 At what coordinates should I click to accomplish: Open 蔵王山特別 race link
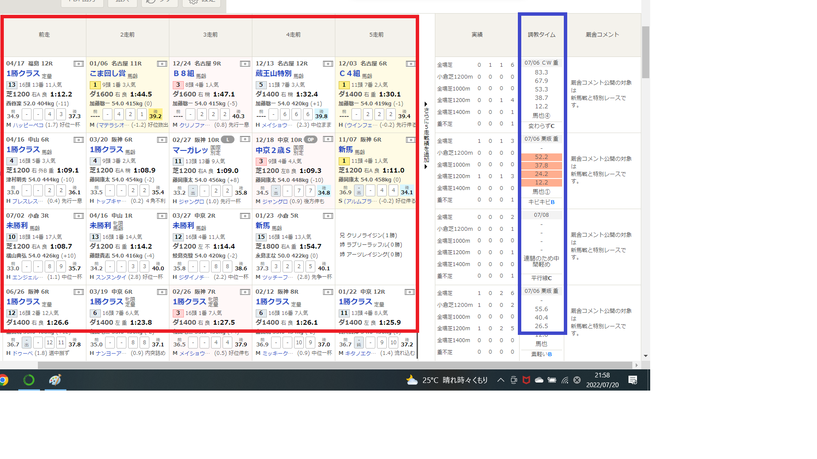coord(273,74)
